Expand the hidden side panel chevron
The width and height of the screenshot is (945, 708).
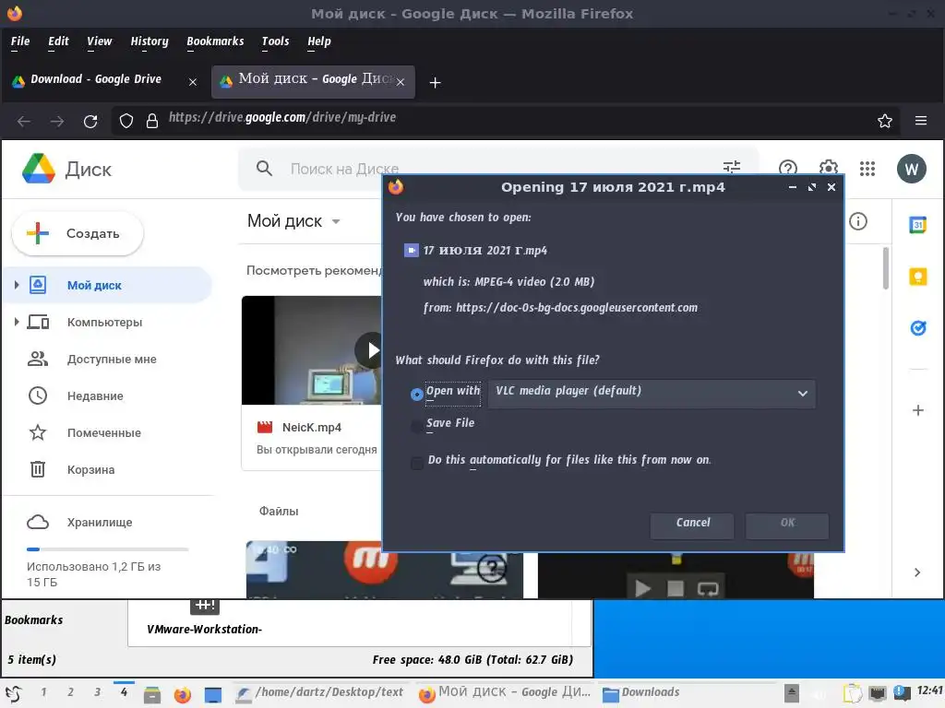pos(916,572)
